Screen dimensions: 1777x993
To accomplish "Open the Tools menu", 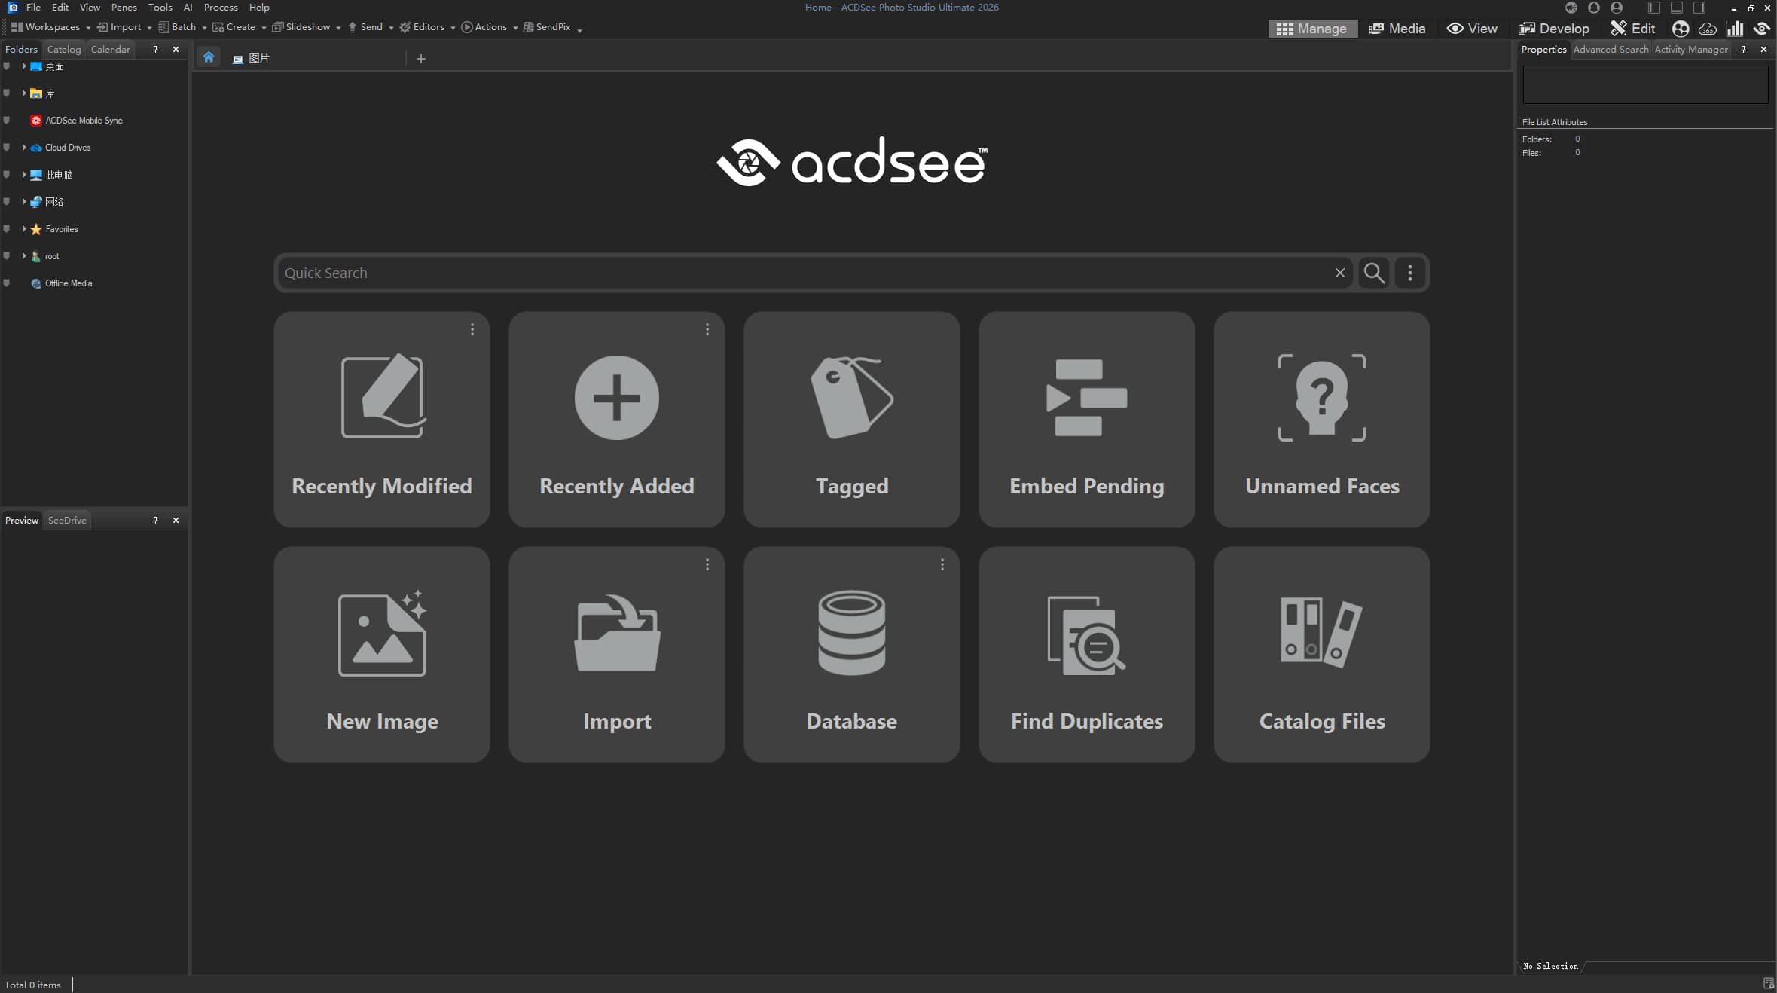I will click(160, 8).
